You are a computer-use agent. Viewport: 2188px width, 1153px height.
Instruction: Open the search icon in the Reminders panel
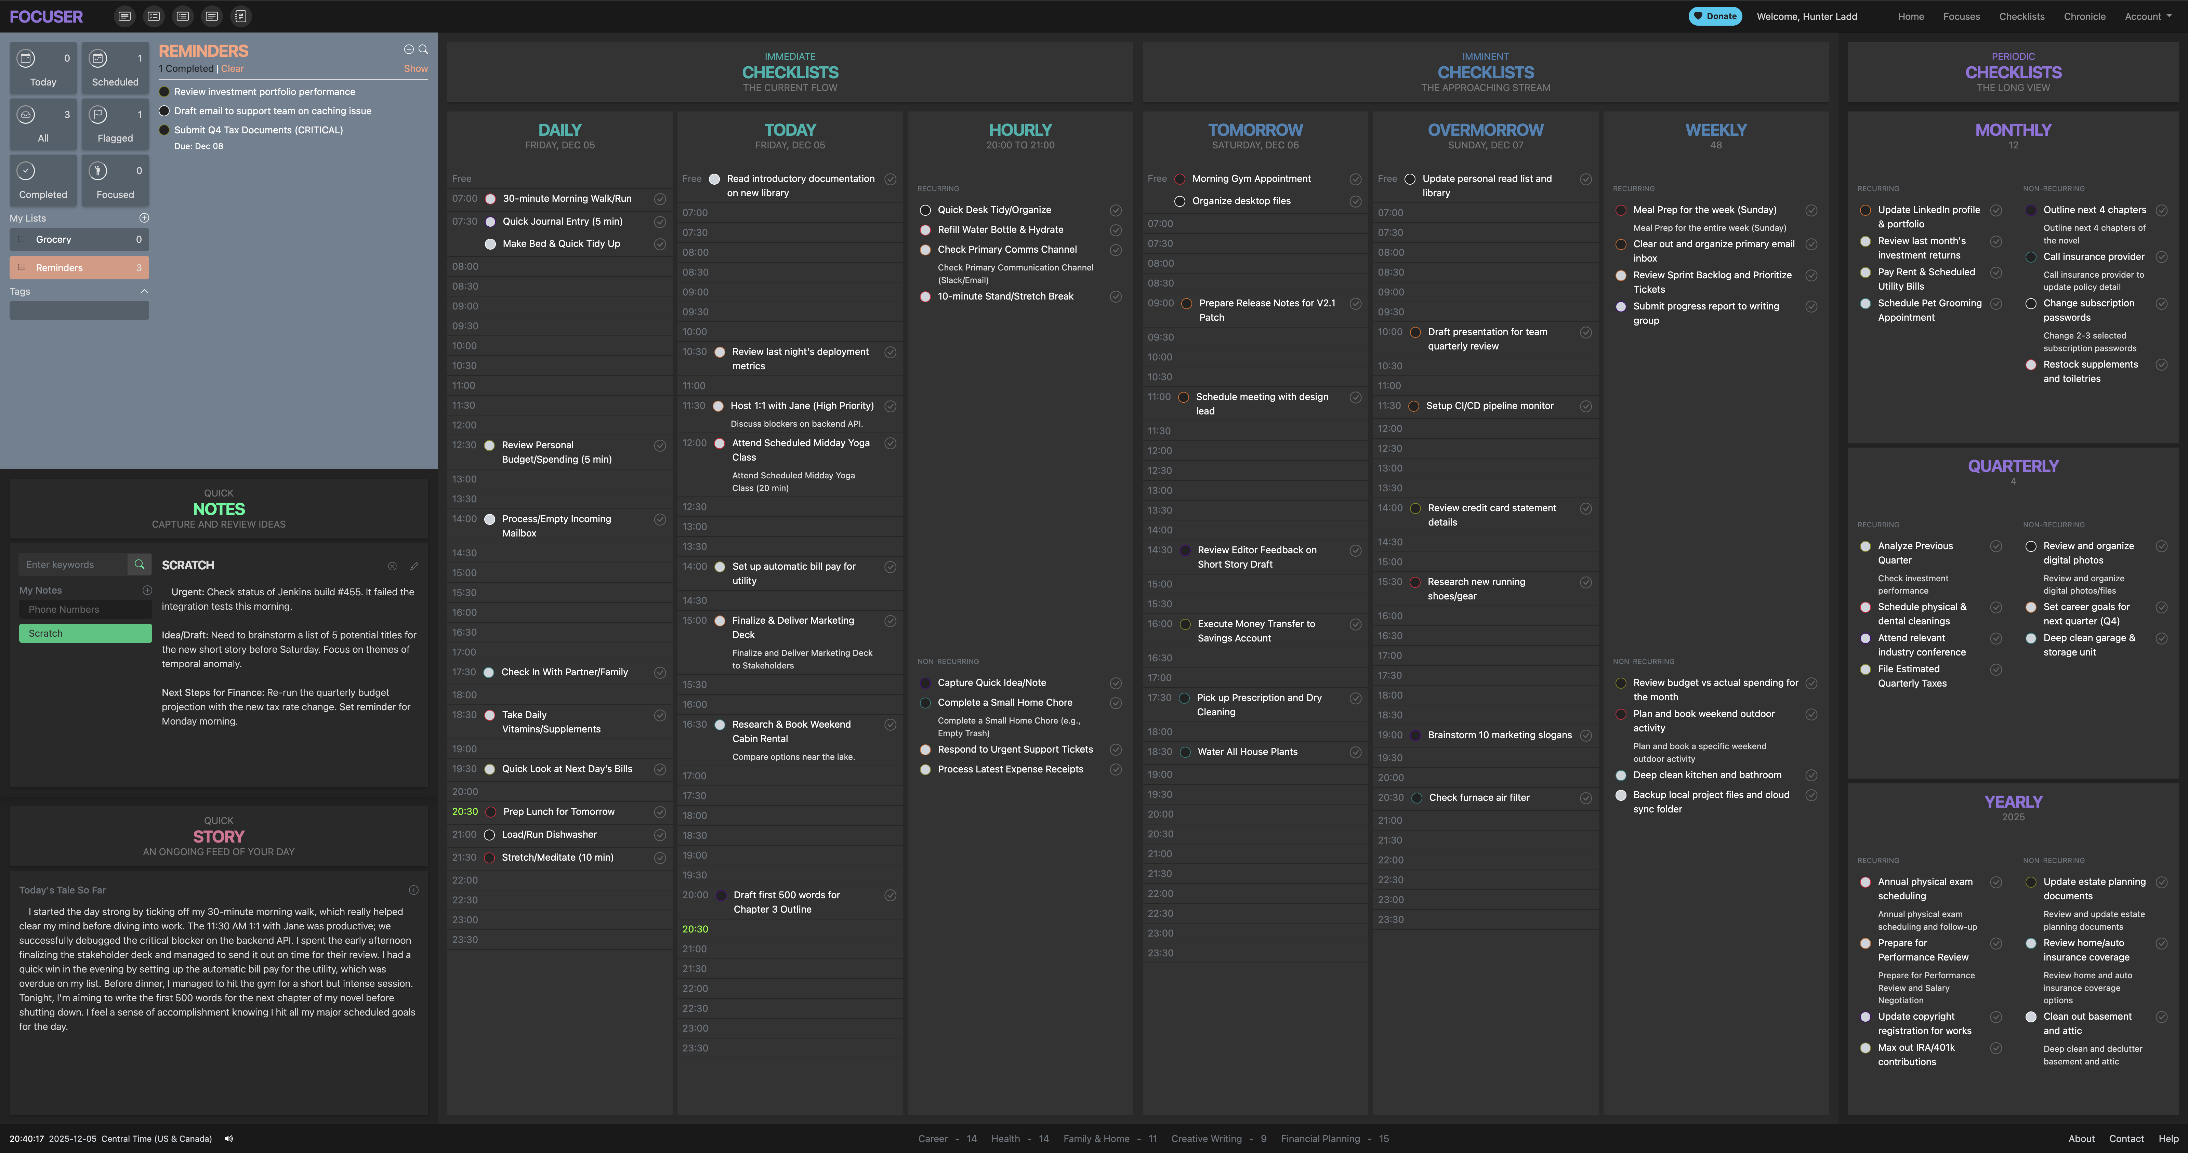point(424,49)
